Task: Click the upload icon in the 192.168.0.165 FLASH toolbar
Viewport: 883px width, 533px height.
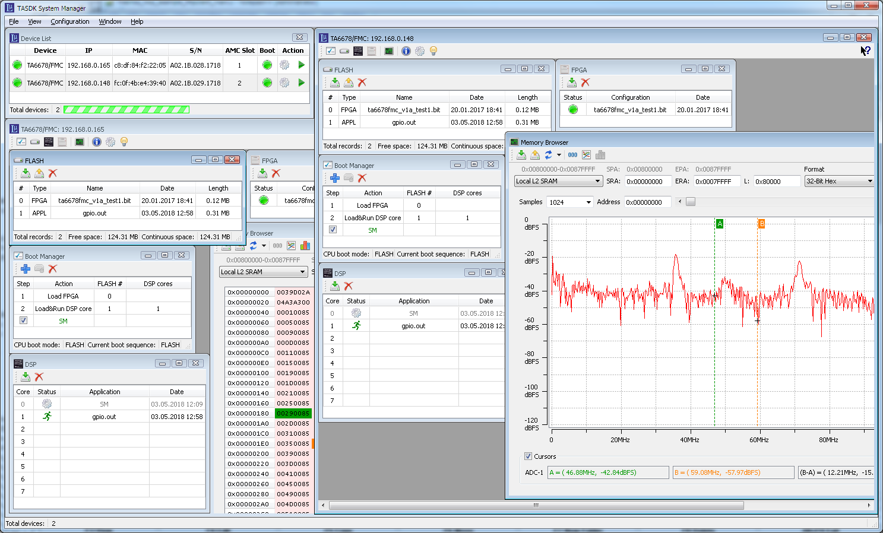Action: (x=39, y=173)
